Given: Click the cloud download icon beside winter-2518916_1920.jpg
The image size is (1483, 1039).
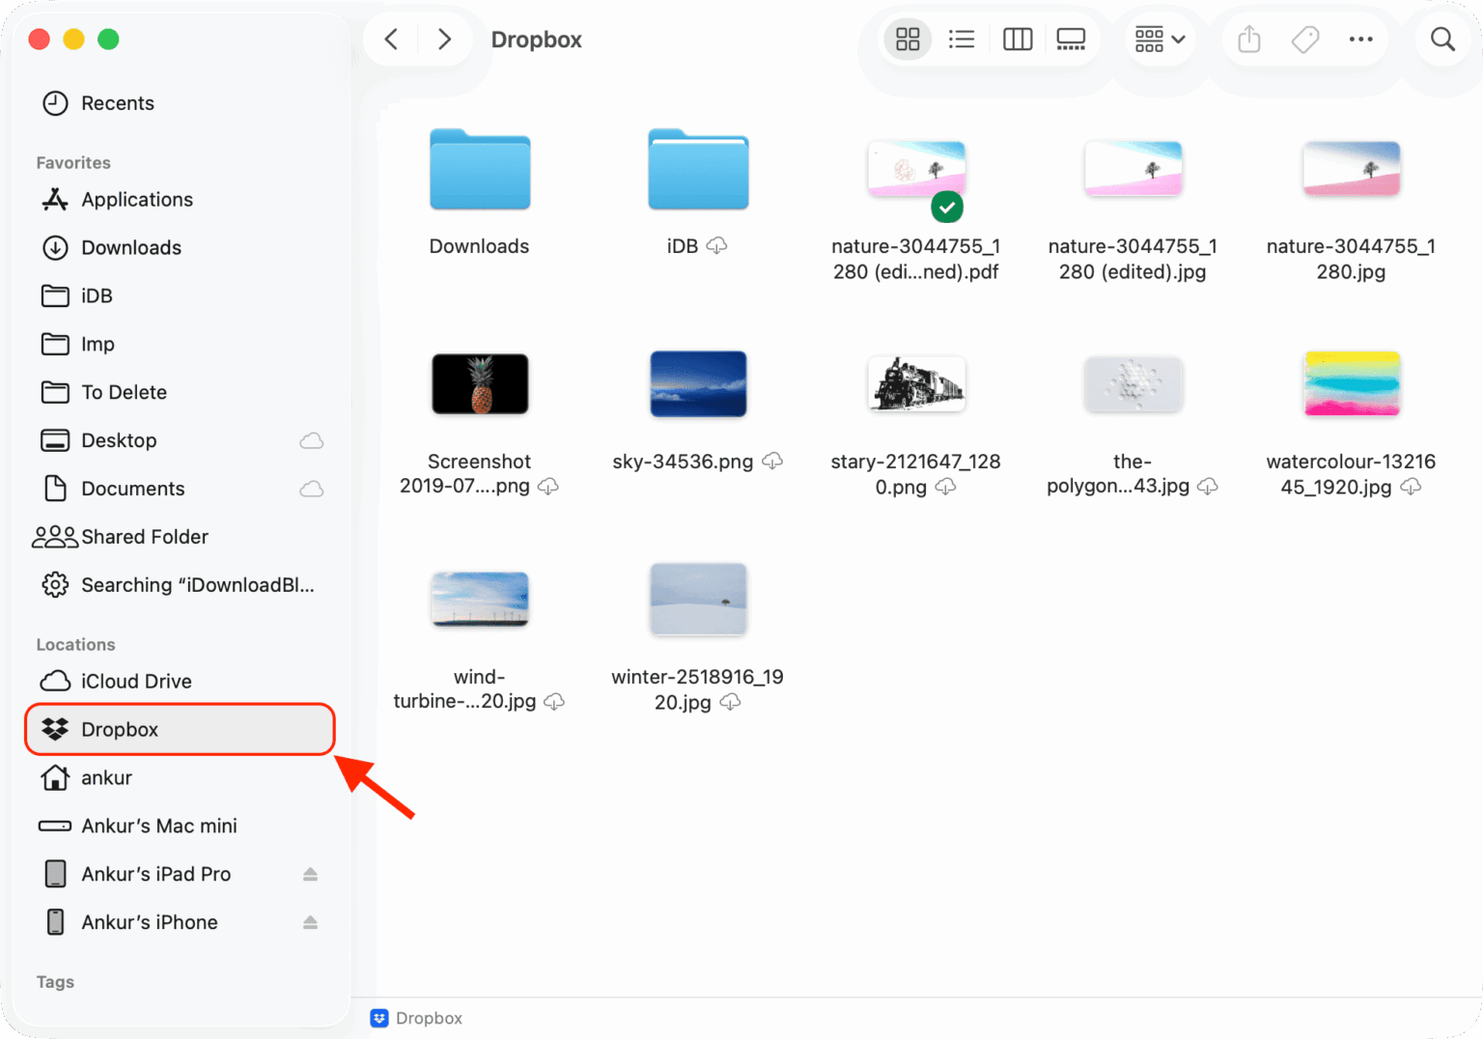Looking at the screenshot, I should 731,702.
